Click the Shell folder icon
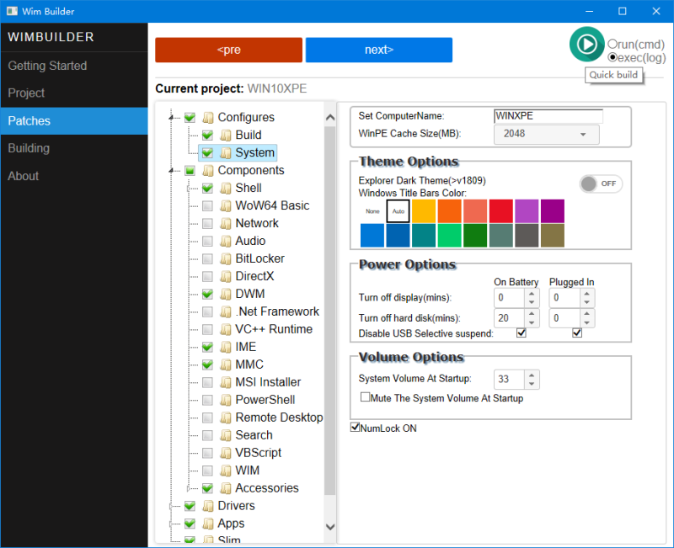 click(227, 188)
